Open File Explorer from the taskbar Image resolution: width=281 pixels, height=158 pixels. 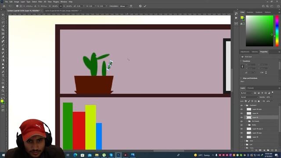(x=97, y=155)
